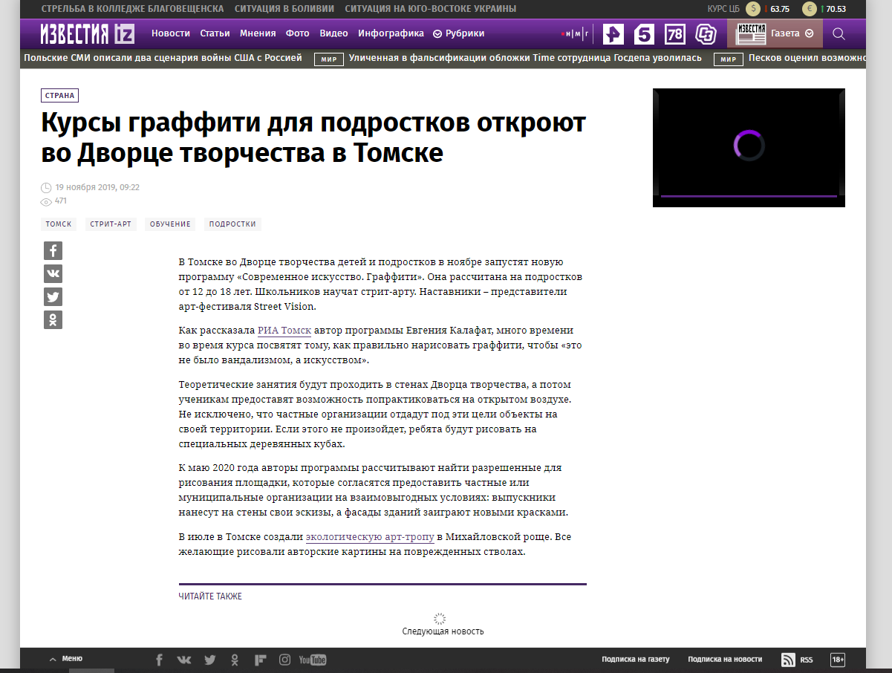
Task: Open ticker headline about Polish media scenarios
Action: pyautogui.click(x=163, y=58)
